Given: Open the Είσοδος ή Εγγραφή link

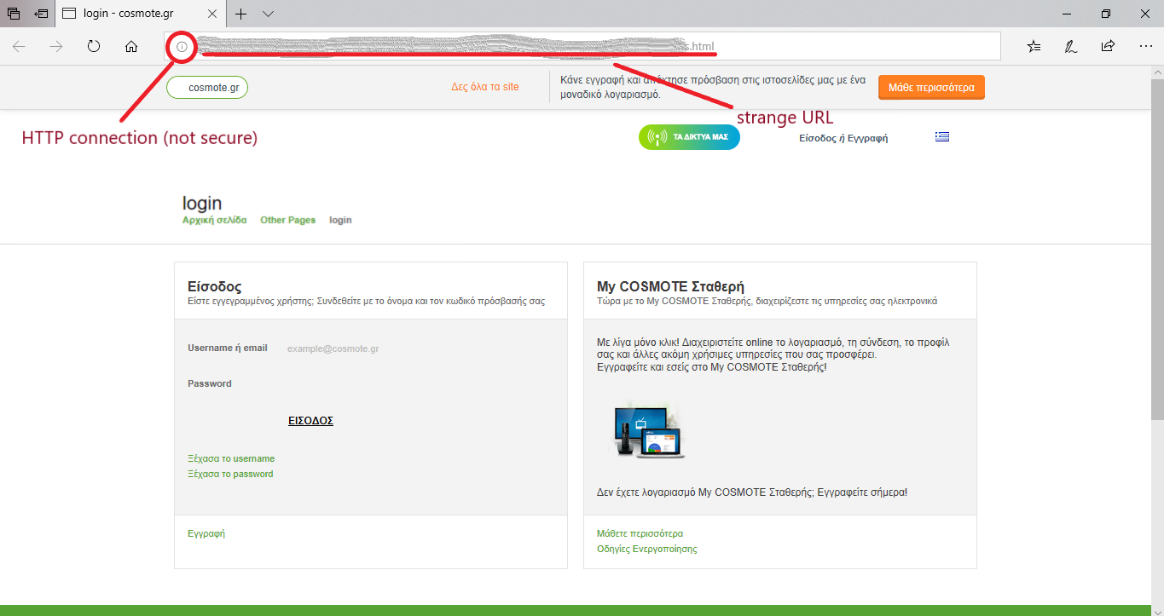Looking at the screenshot, I should pyautogui.click(x=843, y=138).
